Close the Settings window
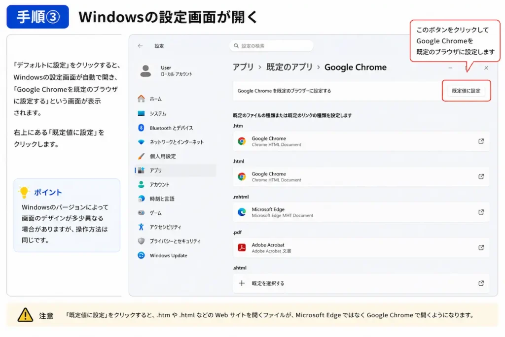 (486, 68)
